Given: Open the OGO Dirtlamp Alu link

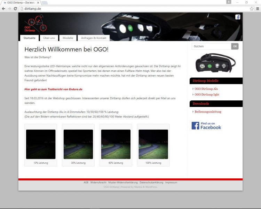Looking at the screenshot, I should coord(206,89).
